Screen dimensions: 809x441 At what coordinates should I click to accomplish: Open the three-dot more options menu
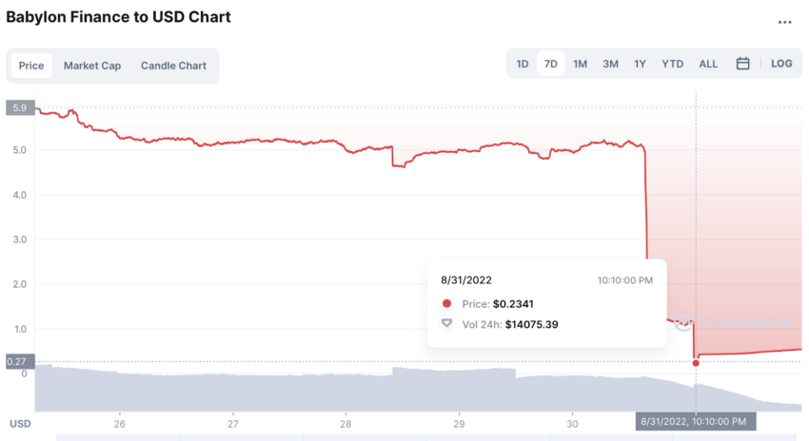[x=785, y=22]
